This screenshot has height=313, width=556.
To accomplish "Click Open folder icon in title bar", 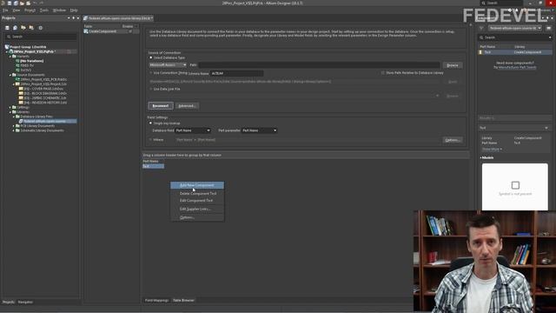I will 22,3.
